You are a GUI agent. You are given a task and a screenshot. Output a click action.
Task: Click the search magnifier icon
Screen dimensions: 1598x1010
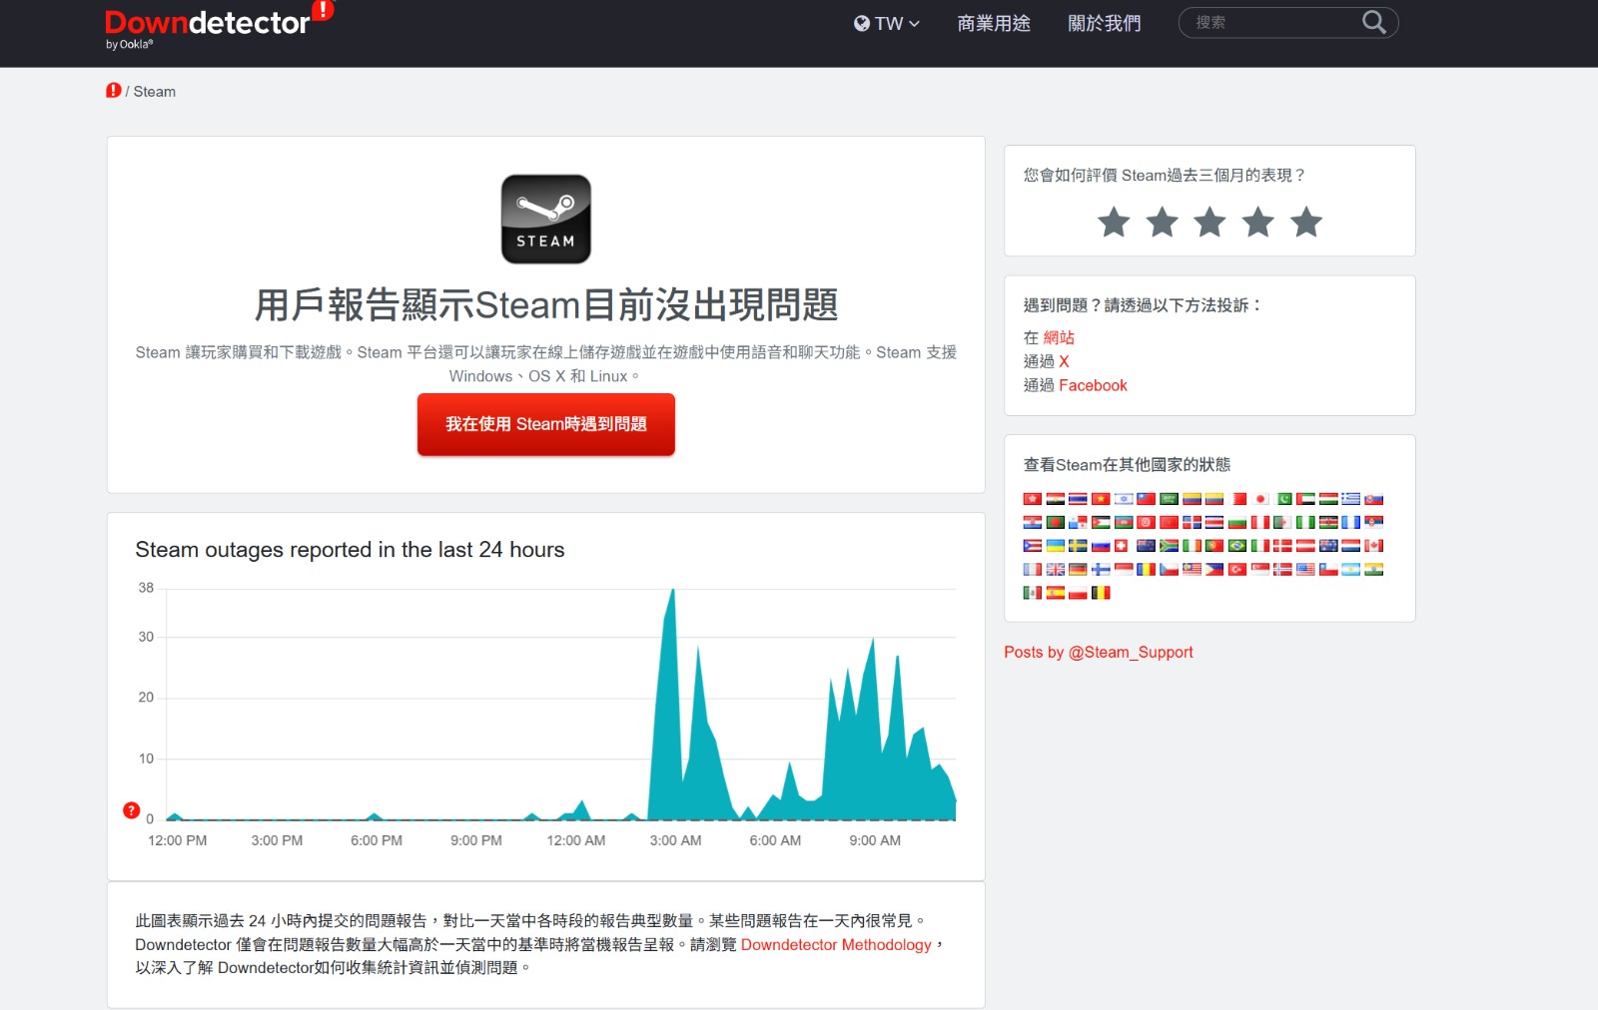[1373, 21]
